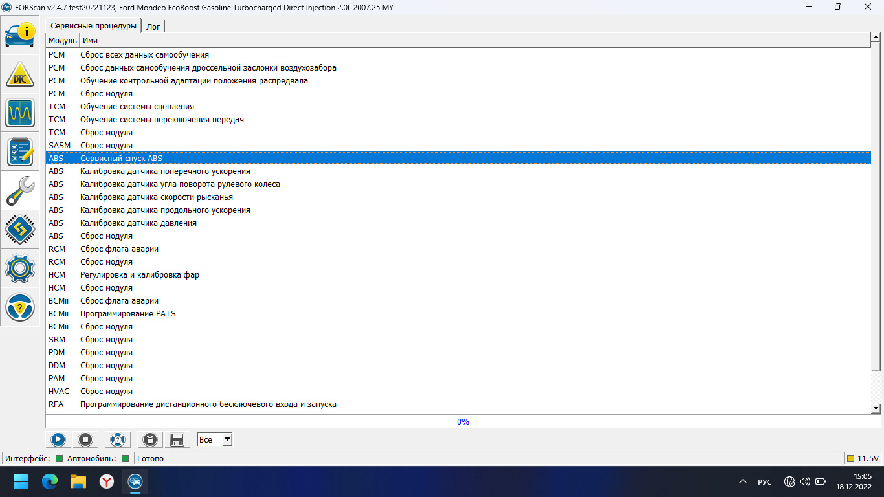Select "Обучение контрольной адаптации положения распредвала"
This screenshot has height=497, width=884.
tap(458, 81)
